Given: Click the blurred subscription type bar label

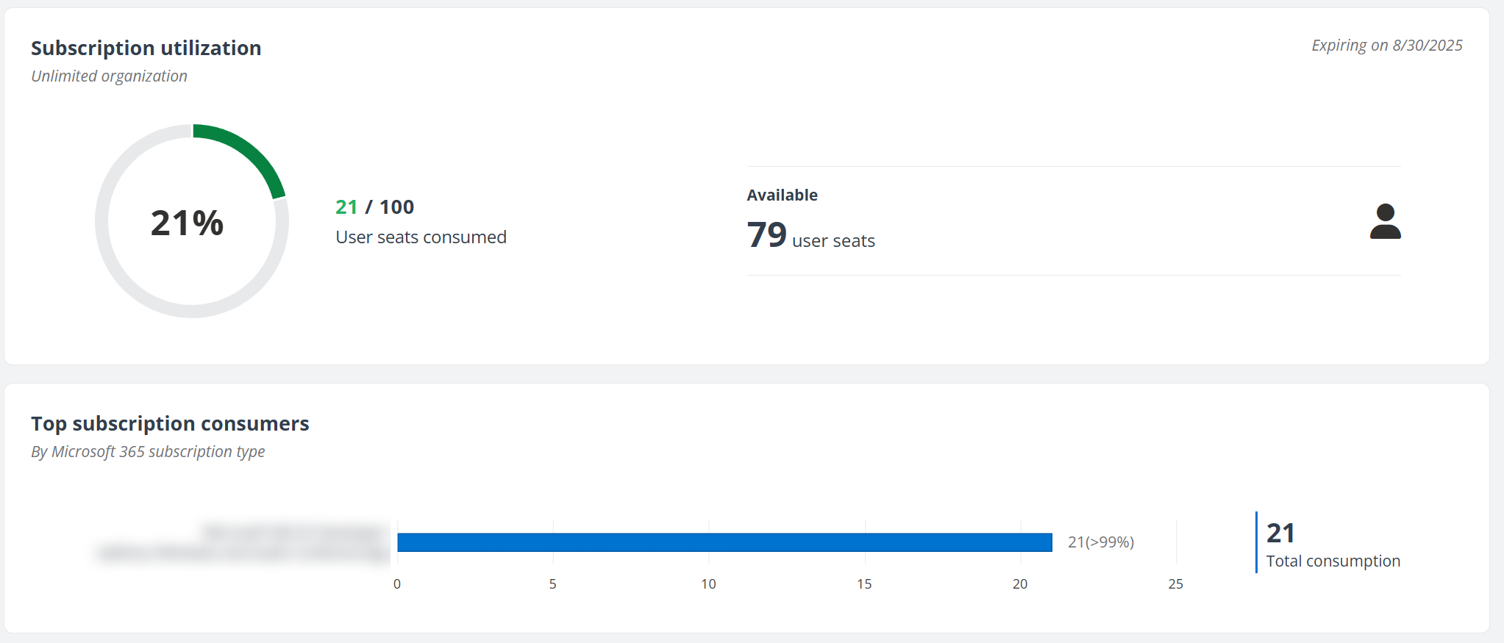Looking at the screenshot, I should pyautogui.click(x=243, y=542).
